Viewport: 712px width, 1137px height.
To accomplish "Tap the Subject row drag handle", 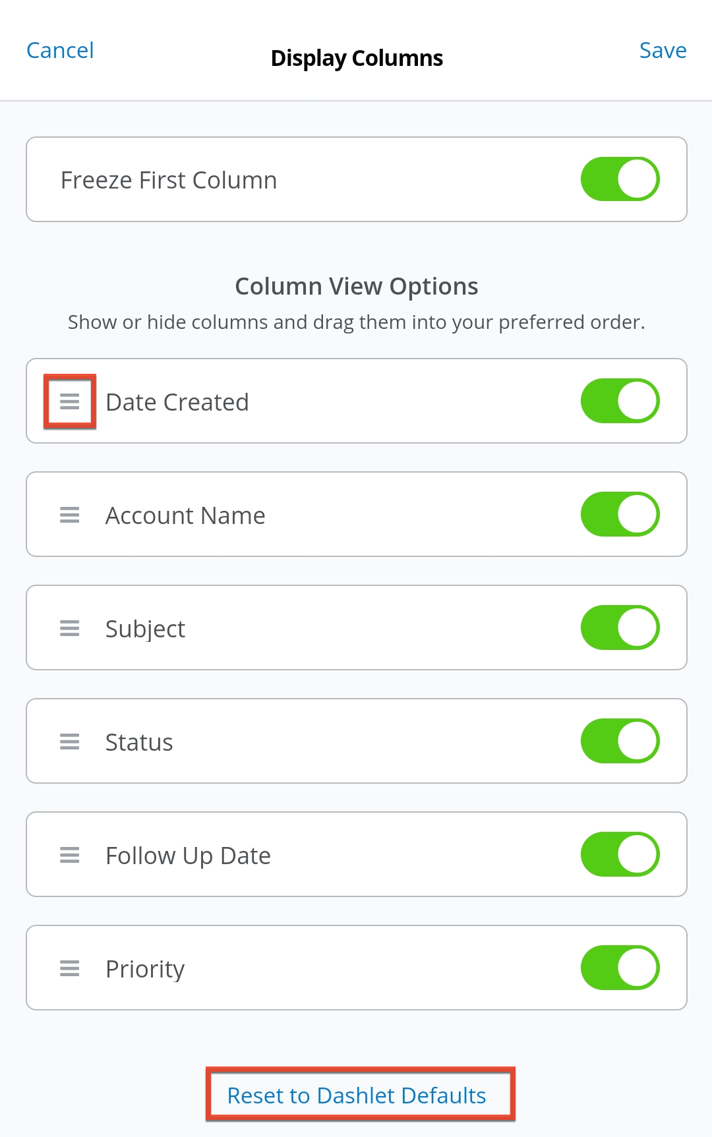I will [x=69, y=628].
